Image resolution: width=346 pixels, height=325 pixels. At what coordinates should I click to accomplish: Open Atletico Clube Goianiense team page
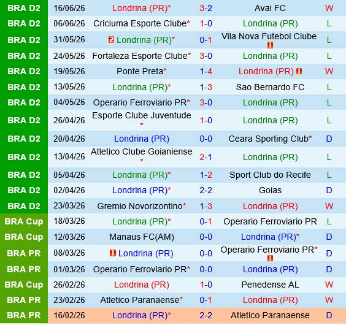tap(142, 151)
